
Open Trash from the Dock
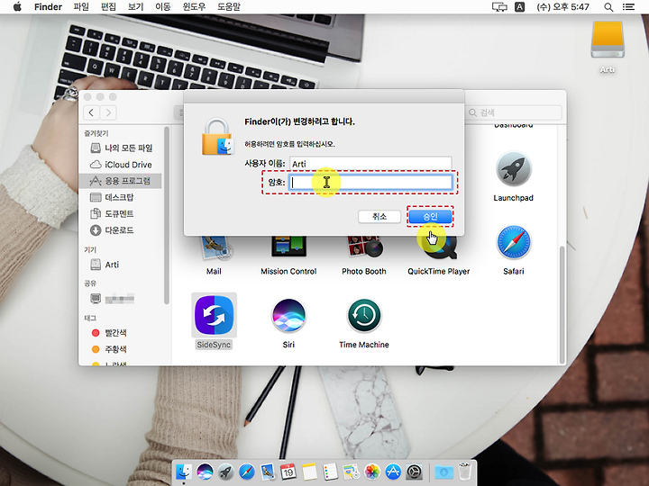click(465, 472)
